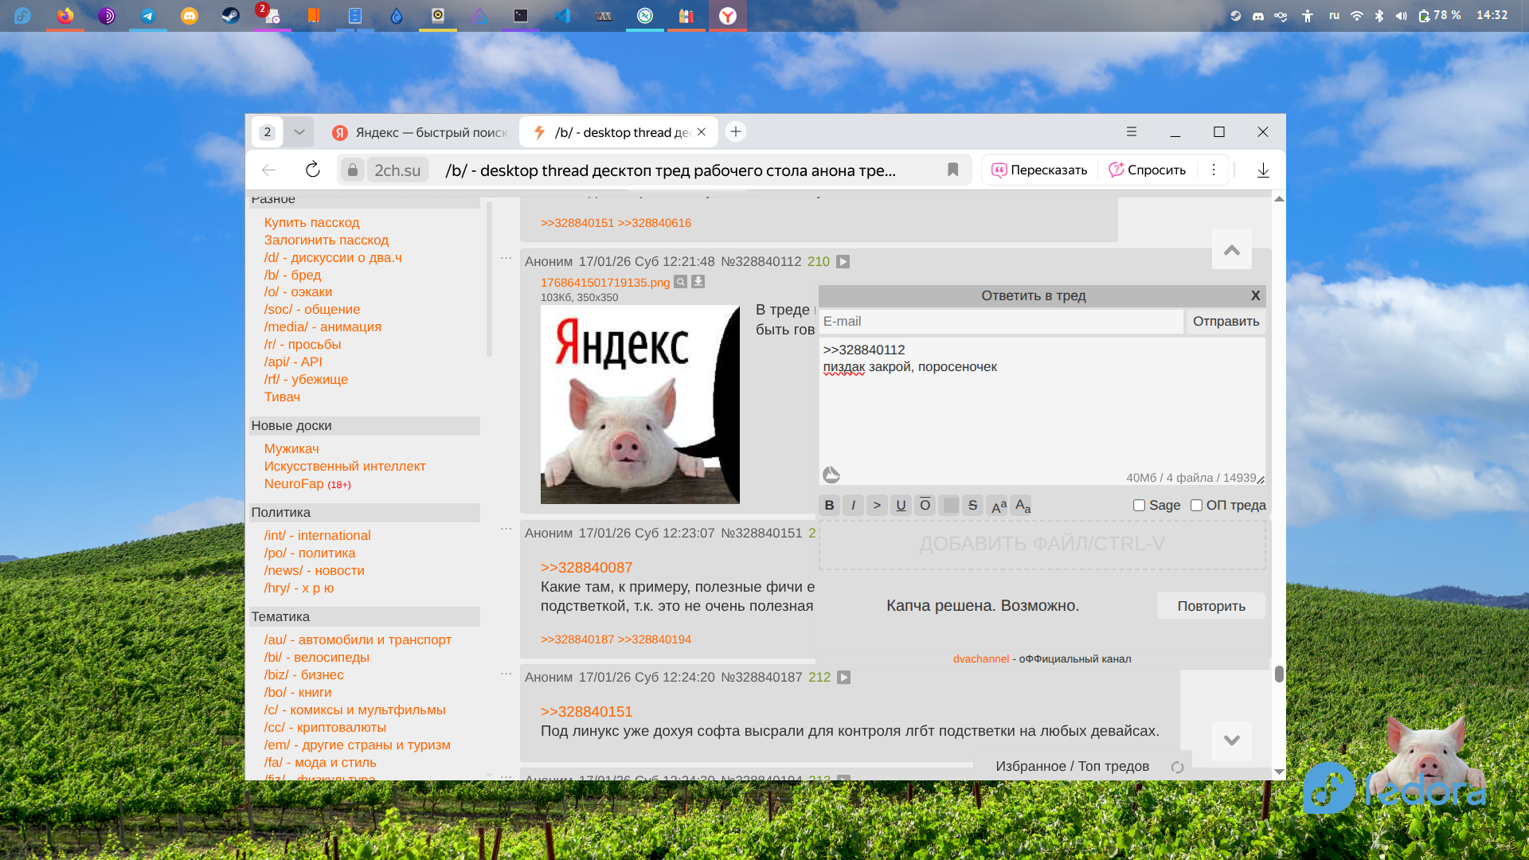Download the 1768641501719135.png image
This screenshot has height=860, width=1529.
click(698, 281)
